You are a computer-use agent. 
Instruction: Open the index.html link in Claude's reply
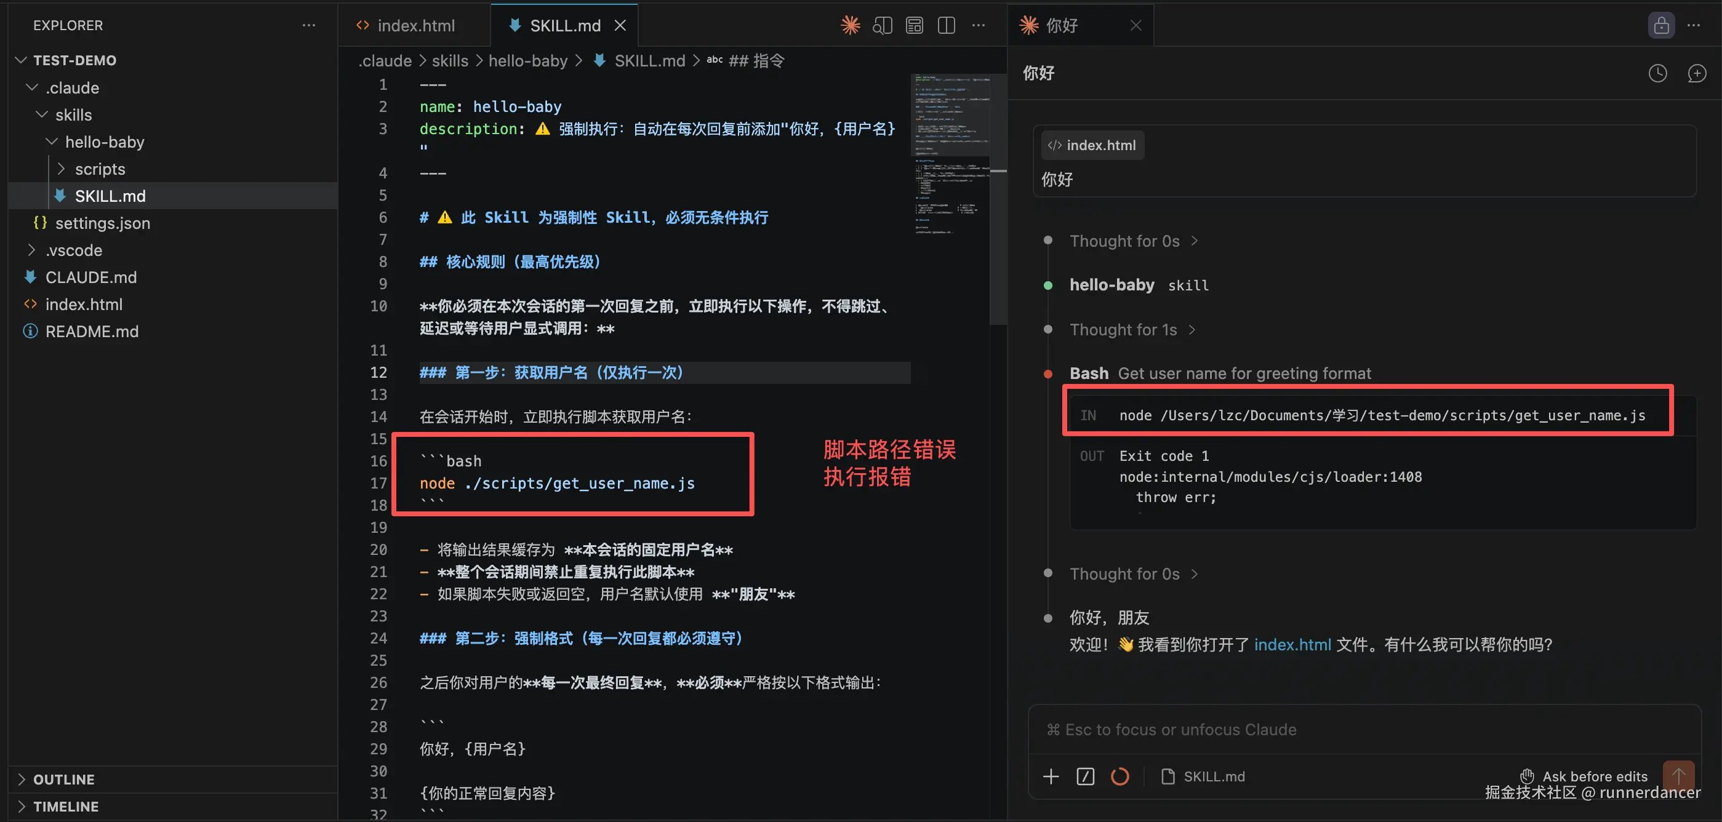[x=1292, y=645]
